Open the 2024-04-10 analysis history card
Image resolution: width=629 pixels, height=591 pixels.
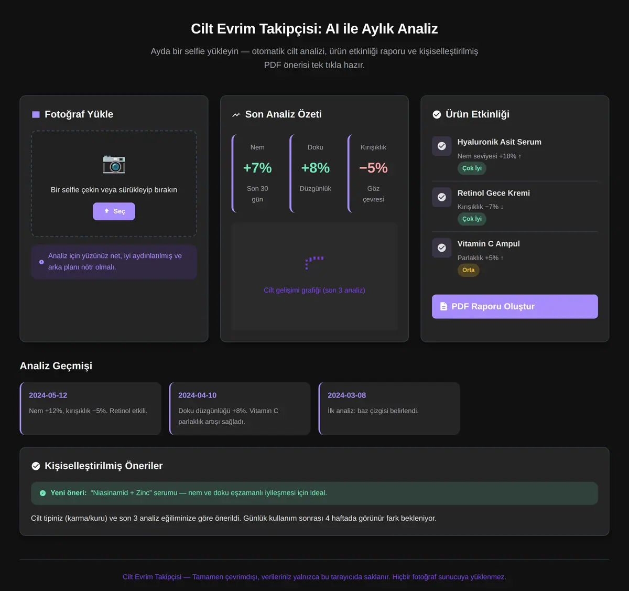coord(240,409)
